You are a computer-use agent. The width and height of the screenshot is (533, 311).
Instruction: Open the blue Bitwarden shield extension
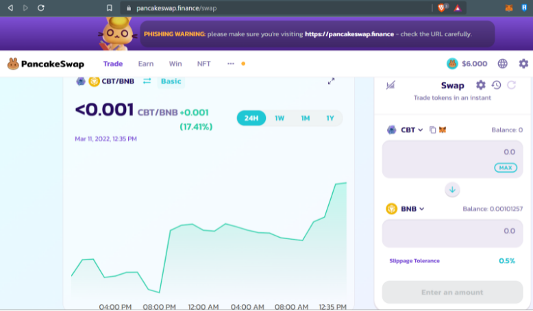coord(524,8)
